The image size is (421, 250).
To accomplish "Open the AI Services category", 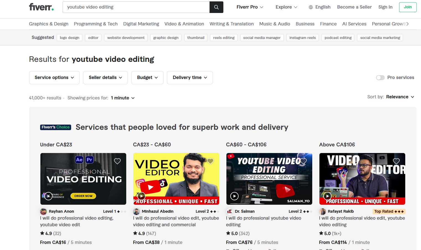I will pos(354,24).
